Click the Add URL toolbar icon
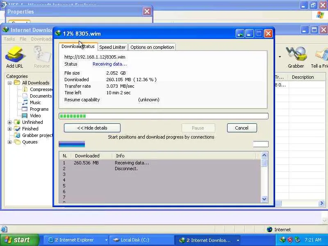 coord(15,55)
